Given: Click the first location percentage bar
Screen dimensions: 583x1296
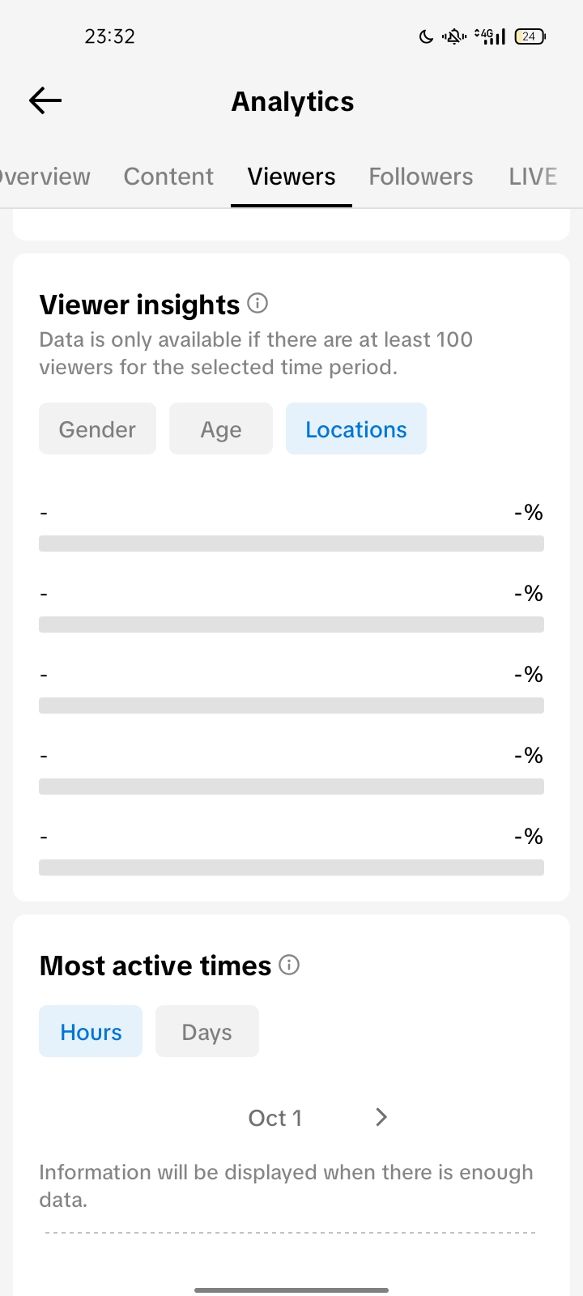Looking at the screenshot, I should [291, 544].
